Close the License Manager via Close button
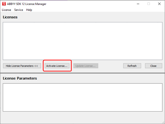 (153, 66)
